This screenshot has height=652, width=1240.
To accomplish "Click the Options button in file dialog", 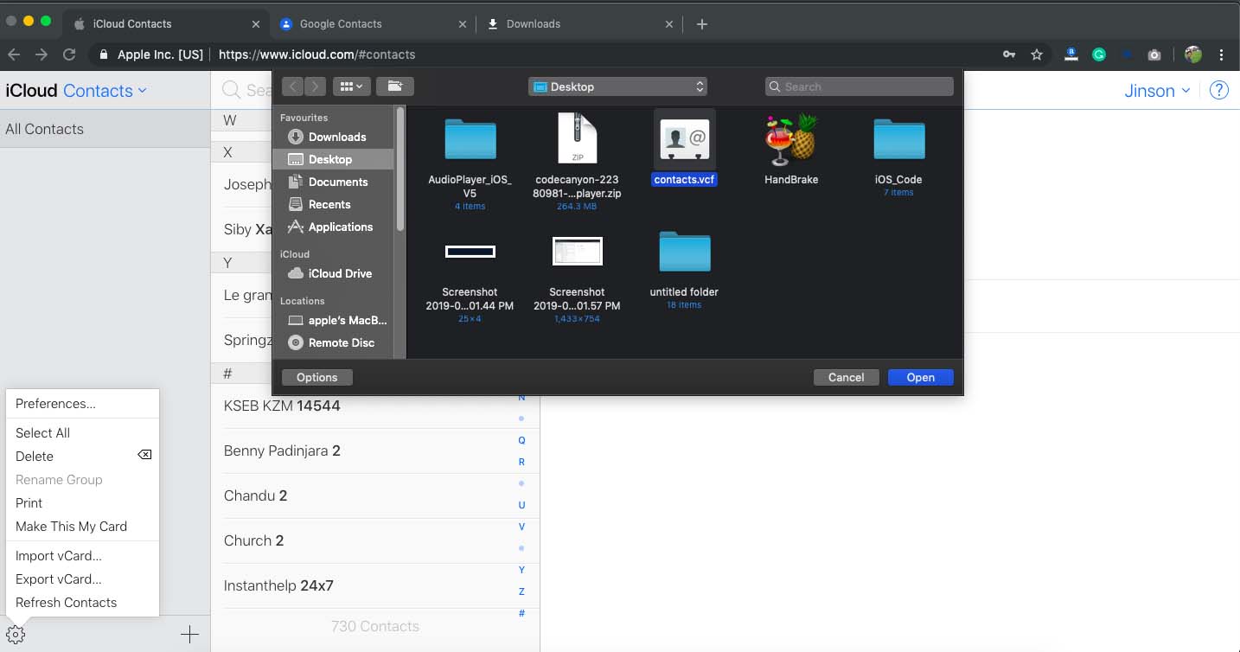I will tap(316, 377).
